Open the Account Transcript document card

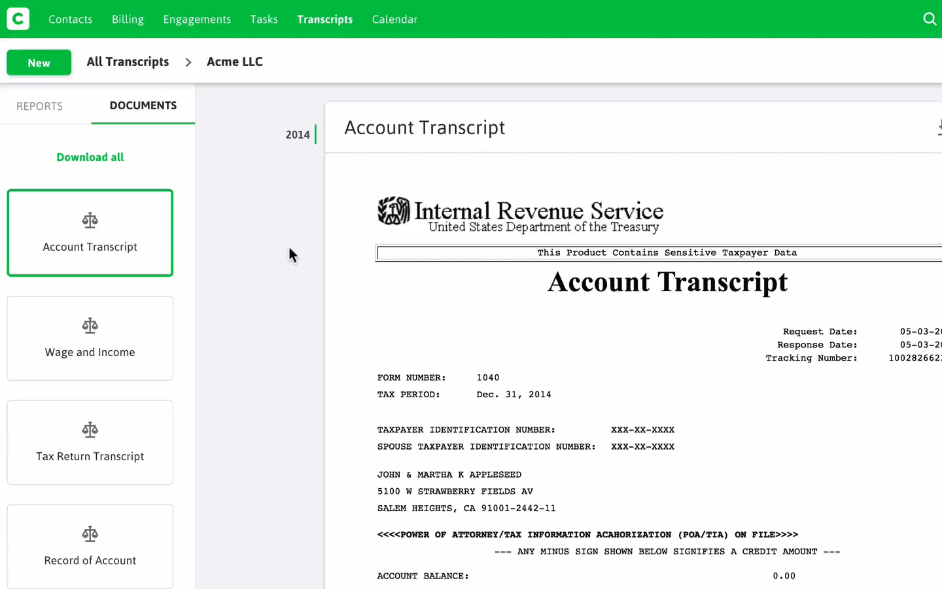tap(90, 233)
